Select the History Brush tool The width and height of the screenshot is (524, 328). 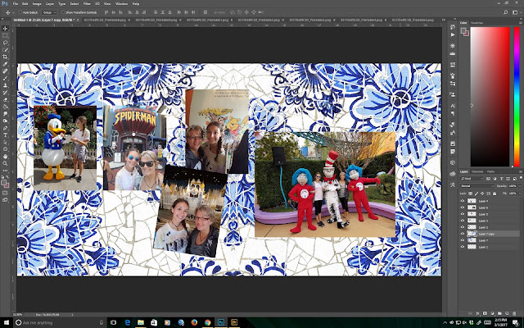(x=6, y=93)
